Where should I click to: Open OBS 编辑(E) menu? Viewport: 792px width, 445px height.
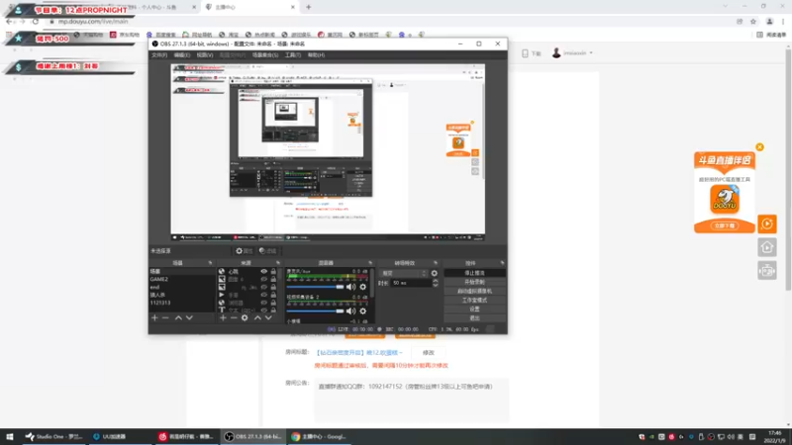[182, 55]
